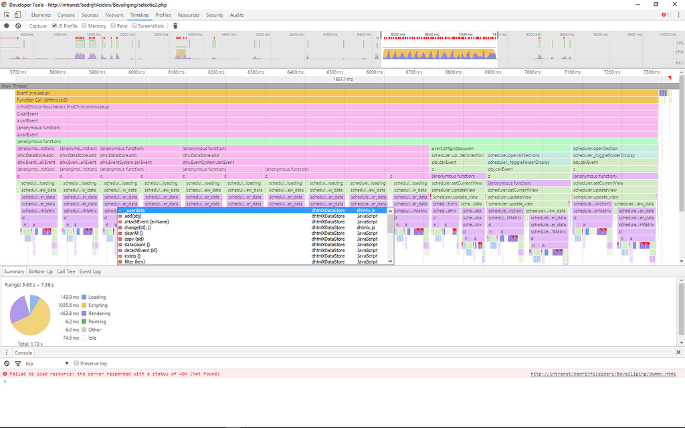
Task: Click the purple Rendering legend swatch
Action: click(x=84, y=313)
